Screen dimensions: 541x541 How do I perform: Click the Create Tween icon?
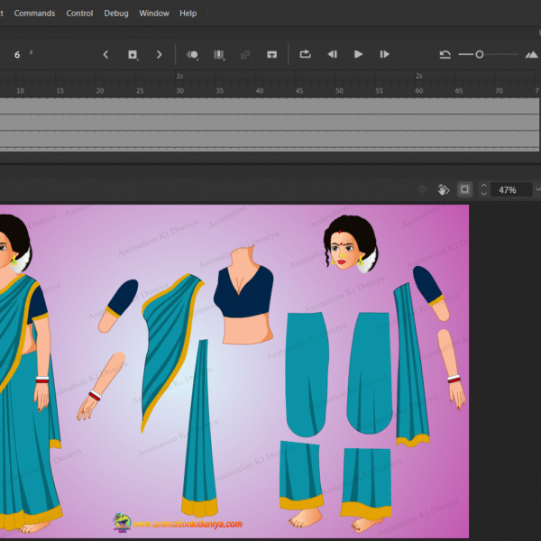pyautogui.click(x=245, y=54)
